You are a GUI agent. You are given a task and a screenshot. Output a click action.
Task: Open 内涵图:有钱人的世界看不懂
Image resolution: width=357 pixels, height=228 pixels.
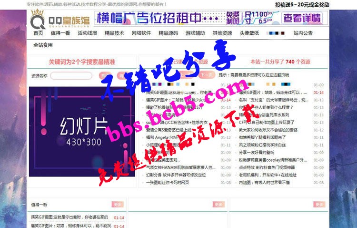point(264,183)
